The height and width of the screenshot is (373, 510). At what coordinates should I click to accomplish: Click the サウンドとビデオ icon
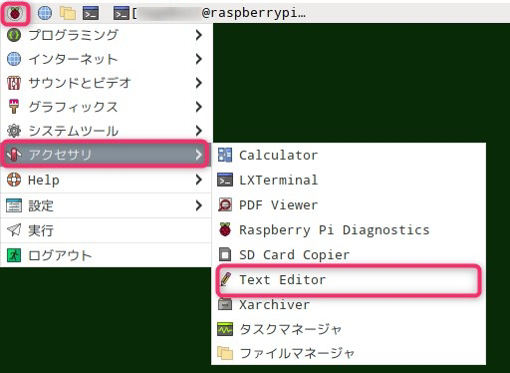click(14, 83)
